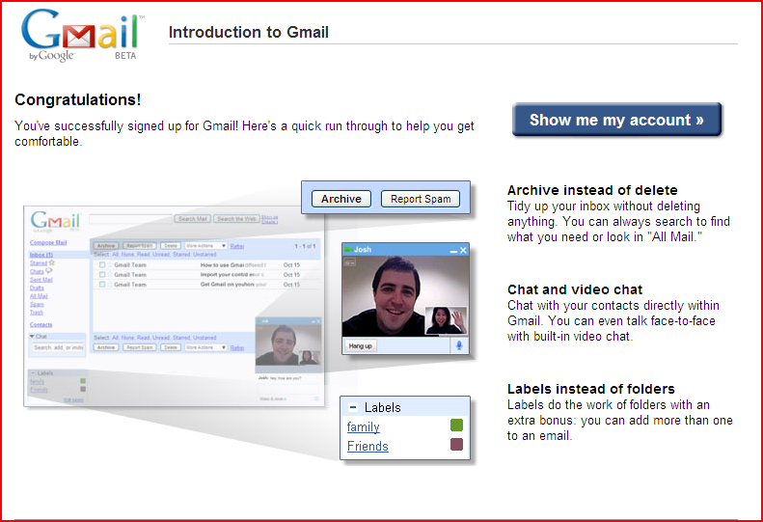Open Compose Mail in the inbox preview

[48, 242]
